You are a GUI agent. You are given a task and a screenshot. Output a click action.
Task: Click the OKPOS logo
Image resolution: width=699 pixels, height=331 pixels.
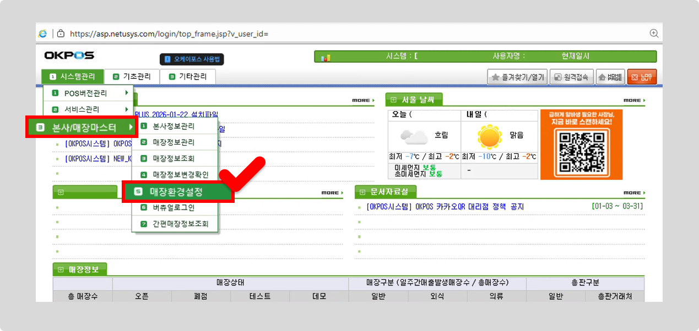coord(69,56)
